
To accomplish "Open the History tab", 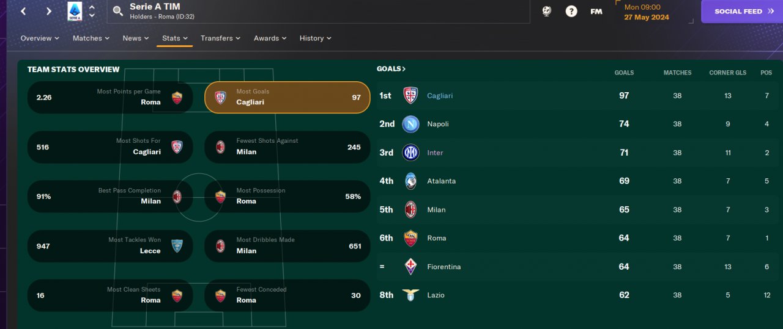I will [x=315, y=38].
